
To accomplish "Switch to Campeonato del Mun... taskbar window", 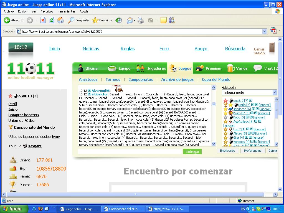I will [123, 209].
